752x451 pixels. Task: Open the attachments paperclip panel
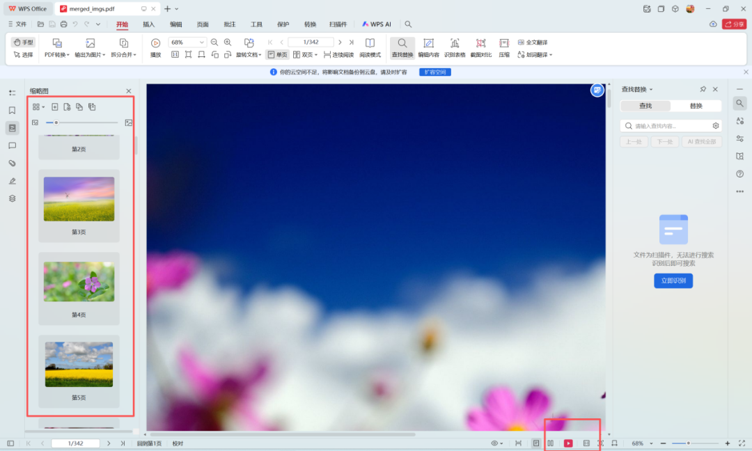[x=13, y=164]
